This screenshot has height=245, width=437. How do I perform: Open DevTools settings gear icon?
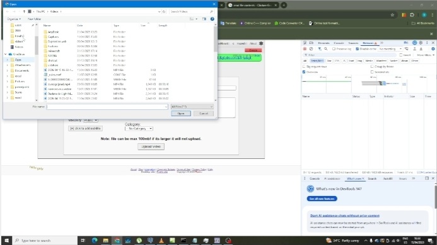pos(421,43)
